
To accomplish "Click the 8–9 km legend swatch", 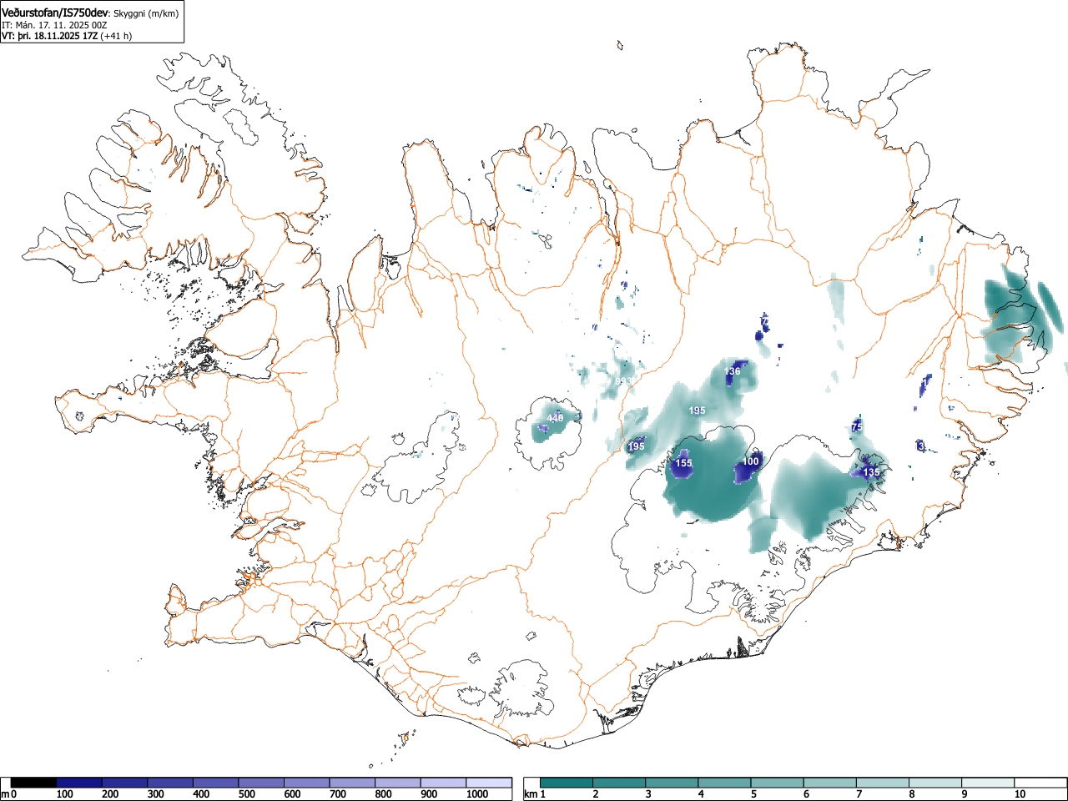I will [935, 783].
